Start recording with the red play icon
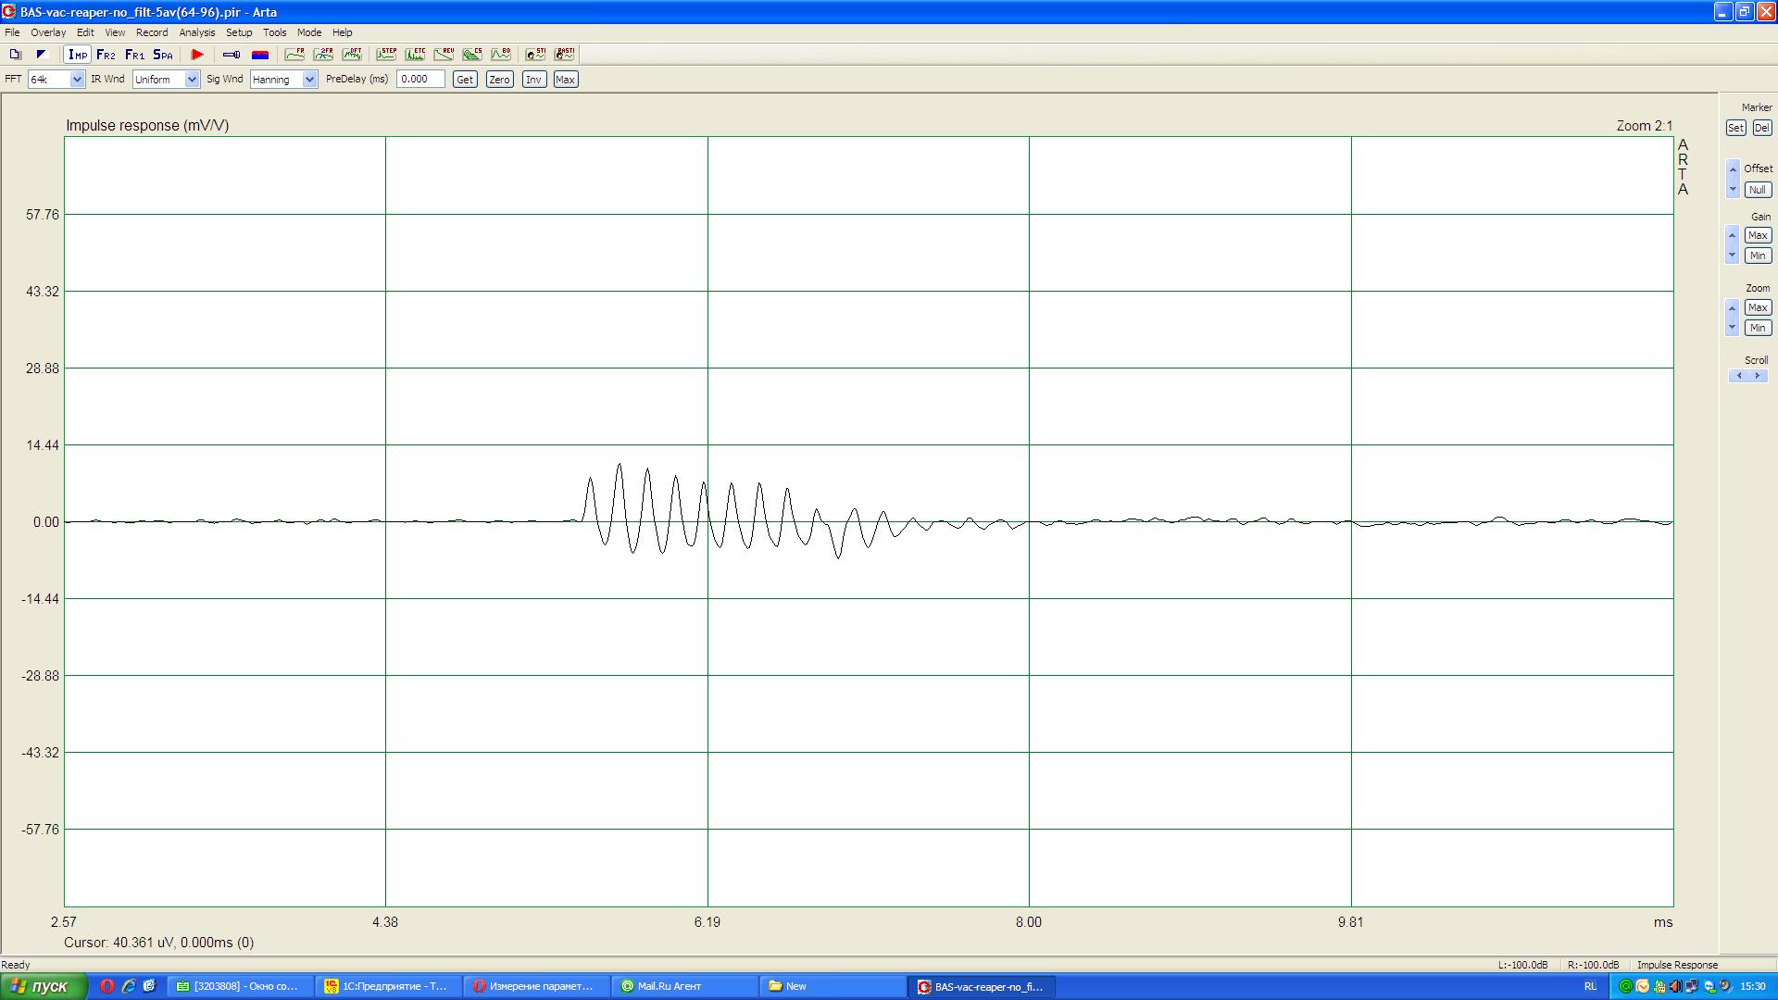The width and height of the screenshot is (1778, 1000). pyautogui.click(x=197, y=55)
